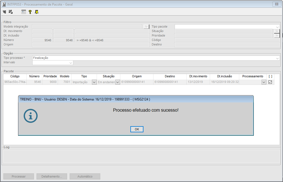Open the Situação dropdown showing Em andamento
283x182 pixels.
coord(118,82)
